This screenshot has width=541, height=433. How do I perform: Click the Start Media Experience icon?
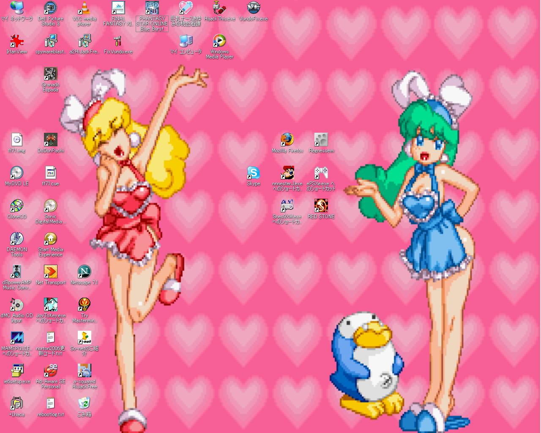51,238
